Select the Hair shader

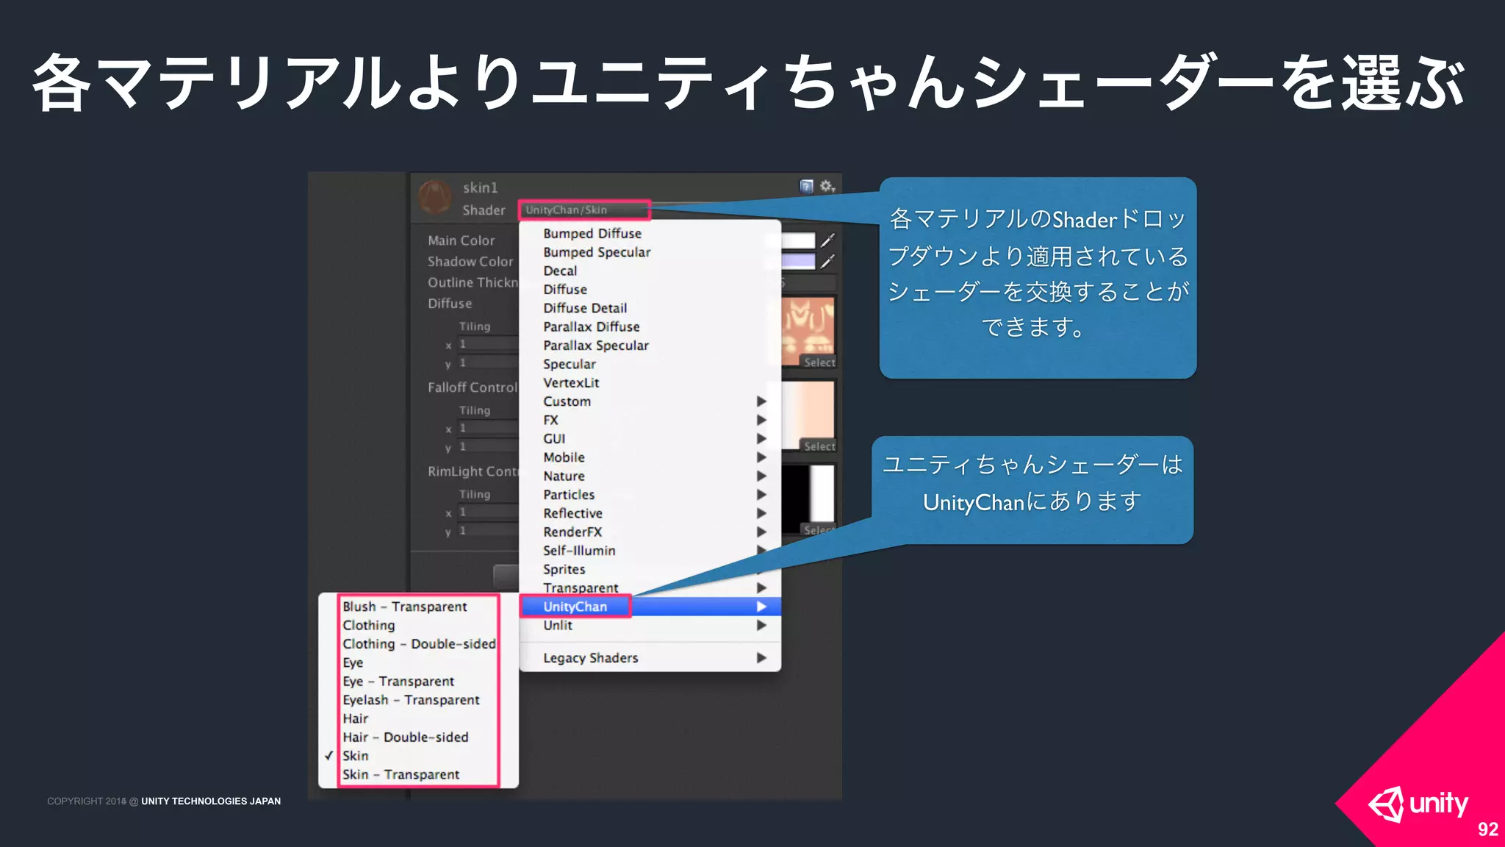[x=419, y=718]
